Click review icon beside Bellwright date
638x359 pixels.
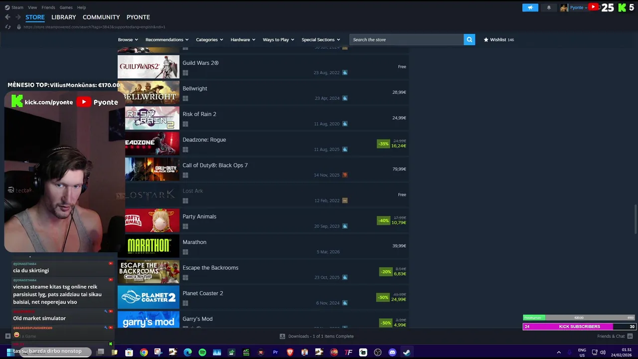pos(345,98)
